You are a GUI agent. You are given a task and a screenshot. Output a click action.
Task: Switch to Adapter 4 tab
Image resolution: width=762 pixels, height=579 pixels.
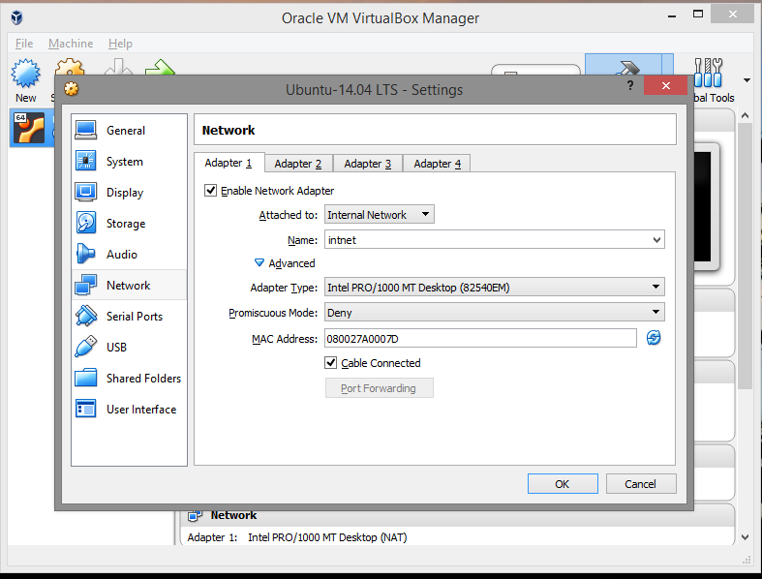[x=437, y=164]
